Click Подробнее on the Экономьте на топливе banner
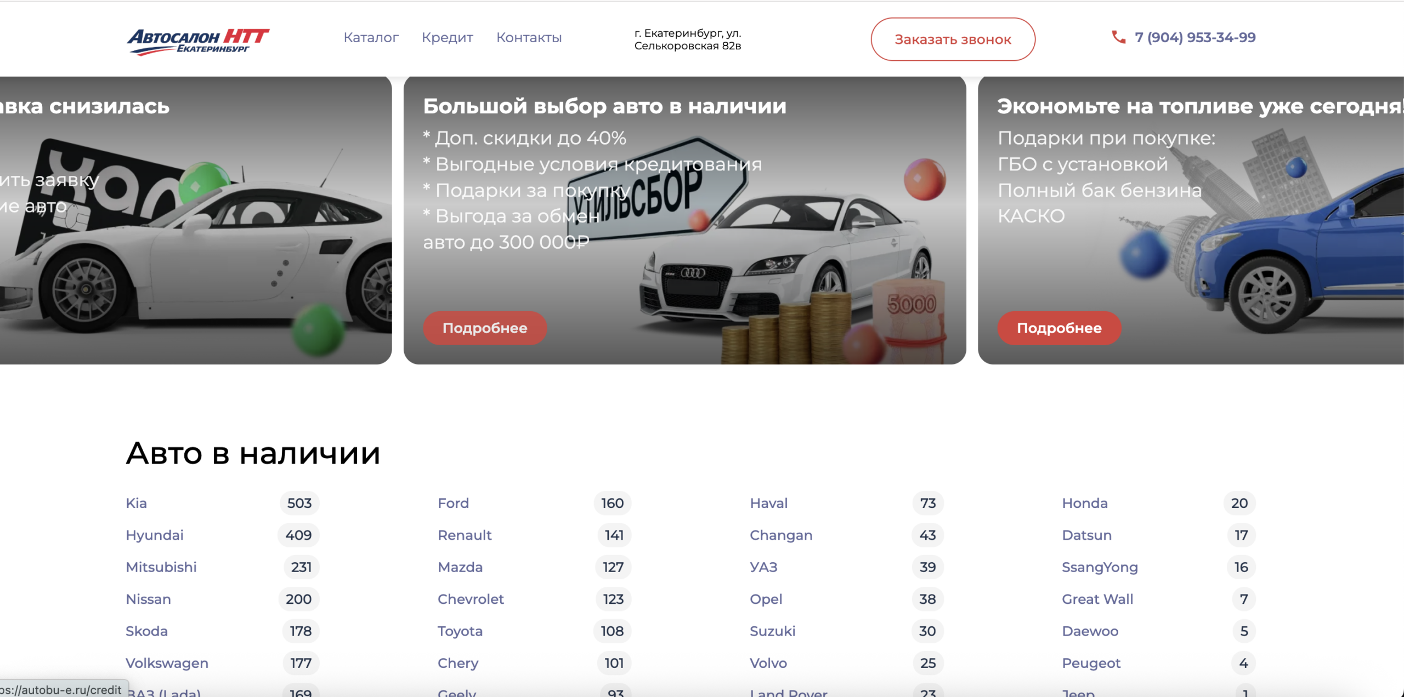 click(1060, 328)
